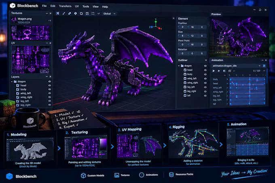Click the highlighted square tool icon in toolbar

coord(87,13)
